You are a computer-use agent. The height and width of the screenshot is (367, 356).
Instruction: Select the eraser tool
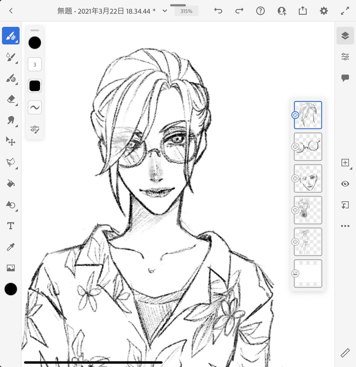11,99
